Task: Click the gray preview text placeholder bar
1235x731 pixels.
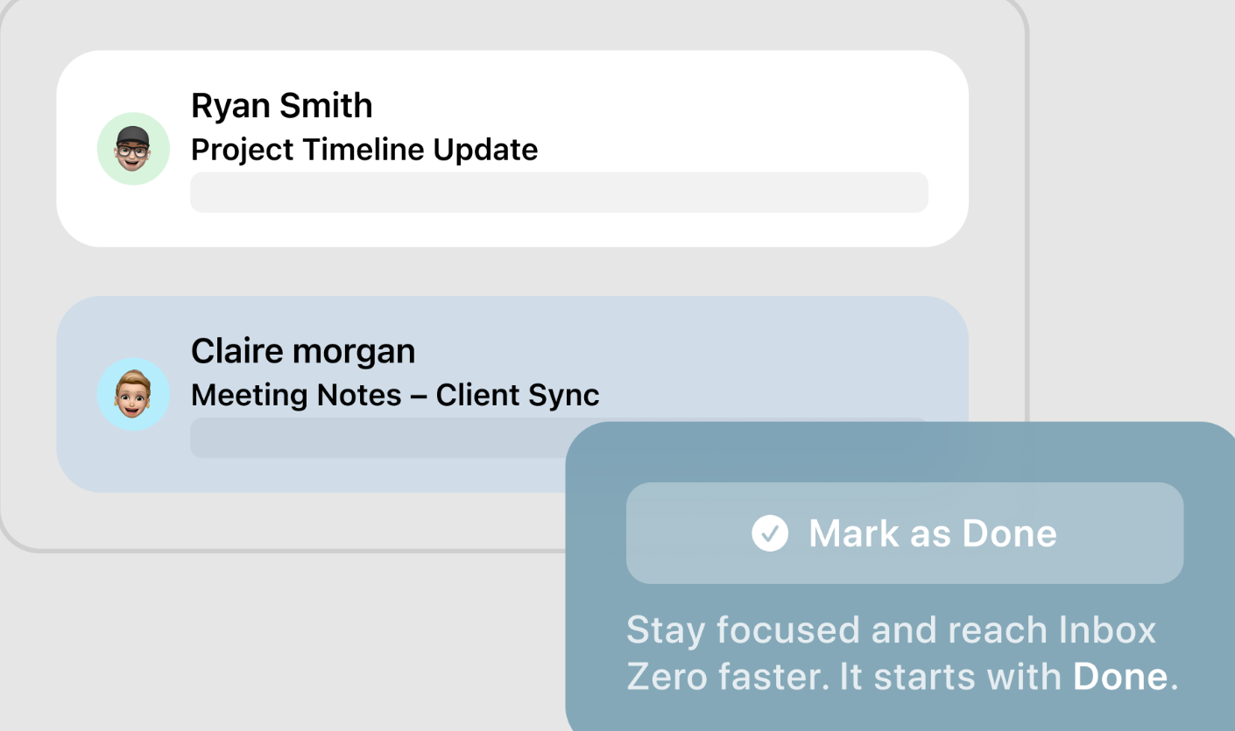Action: point(560,192)
